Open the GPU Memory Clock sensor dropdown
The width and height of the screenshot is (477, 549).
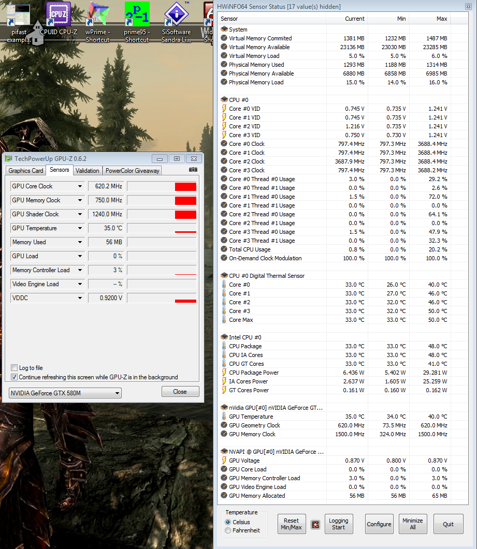(80, 200)
